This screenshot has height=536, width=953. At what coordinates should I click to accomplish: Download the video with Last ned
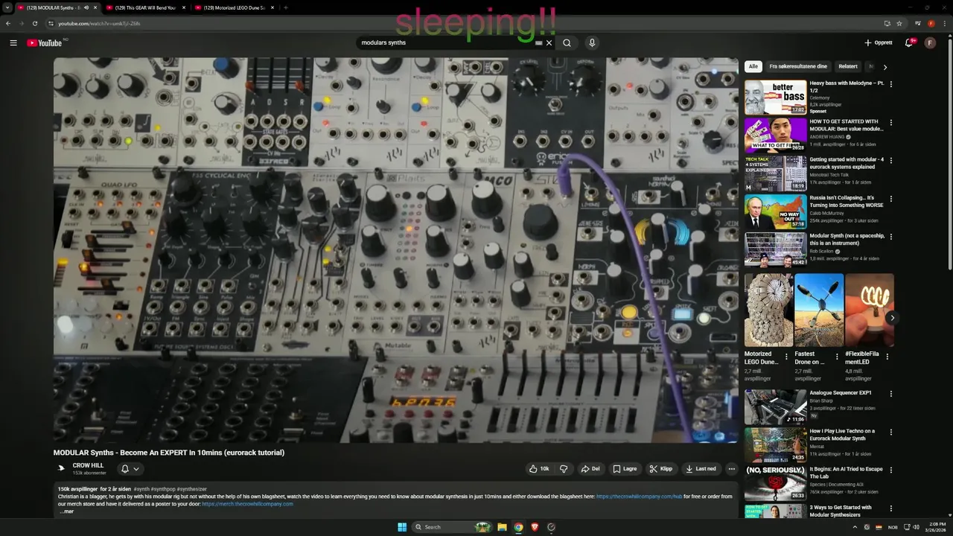[x=701, y=469]
